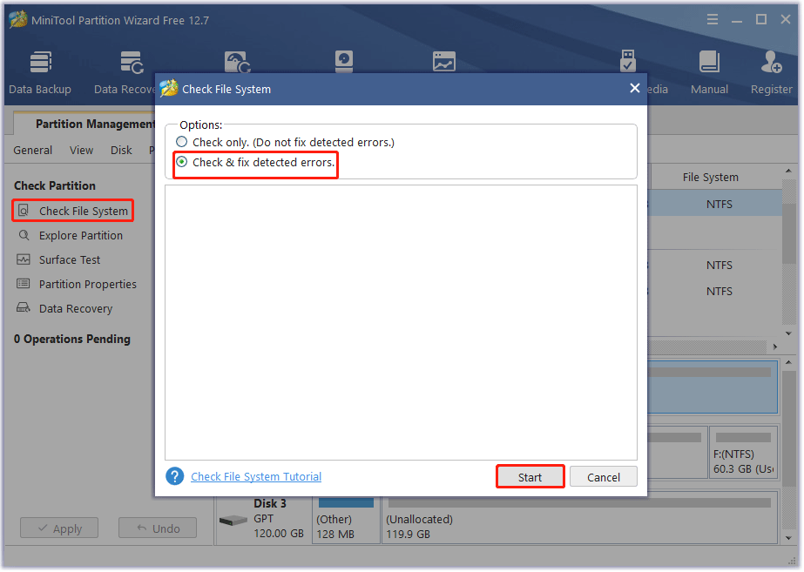Screen dimensions: 804x572
Task: Open the General menu
Action: [x=33, y=150]
